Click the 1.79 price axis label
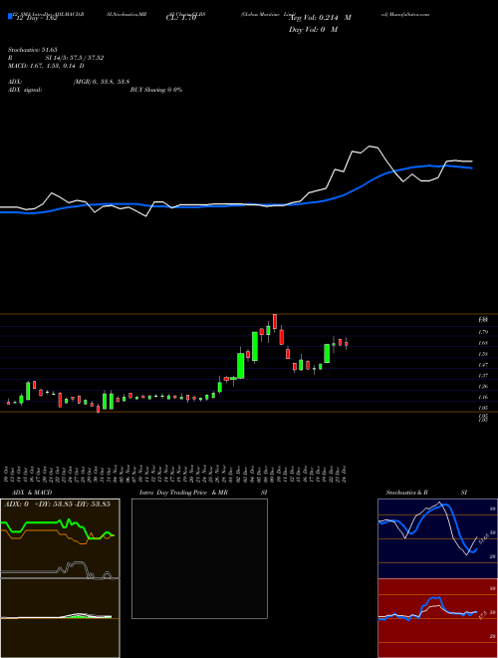This screenshot has height=658, width=498. coord(483,332)
